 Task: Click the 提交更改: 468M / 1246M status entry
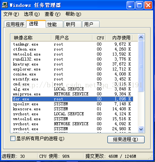tap(111, 156)
